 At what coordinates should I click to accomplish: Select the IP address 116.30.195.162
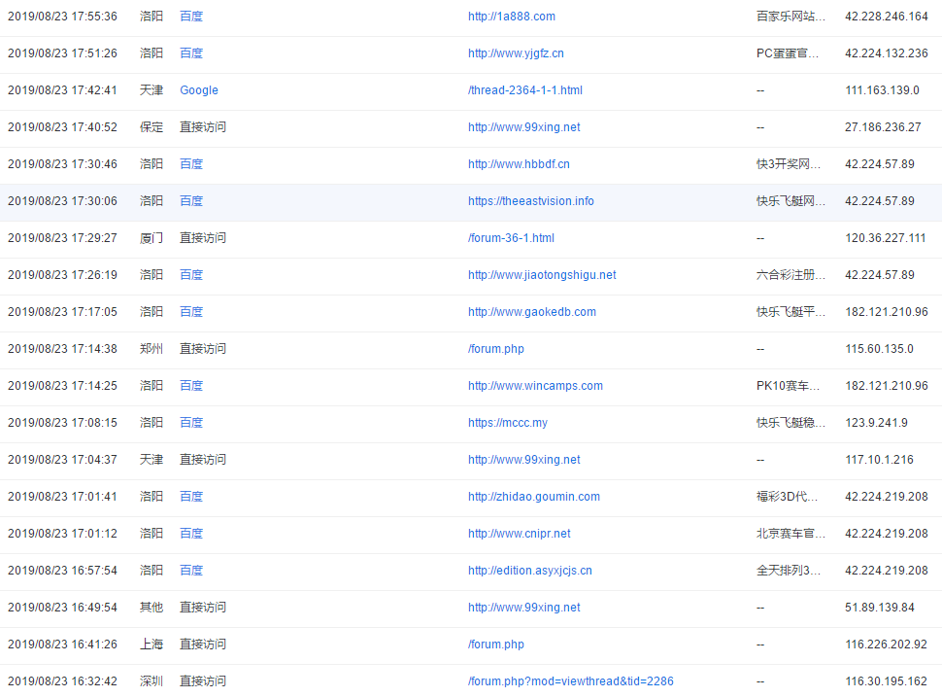coord(886,681)
